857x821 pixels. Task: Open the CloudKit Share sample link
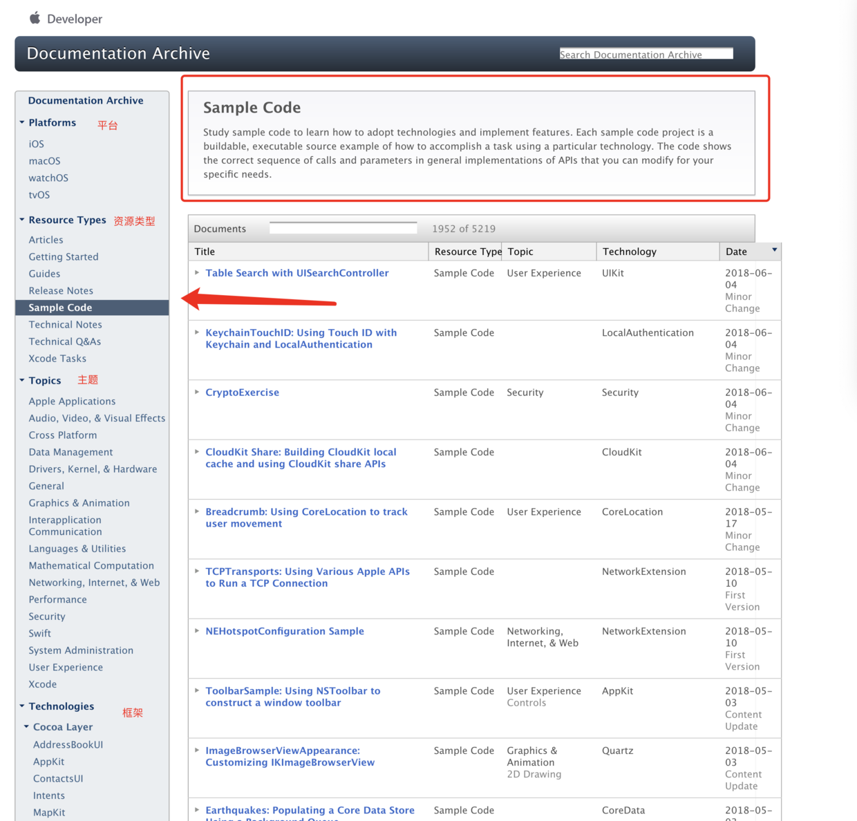301,458
